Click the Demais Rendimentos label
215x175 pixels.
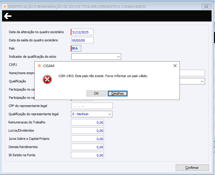pos(23,147)
